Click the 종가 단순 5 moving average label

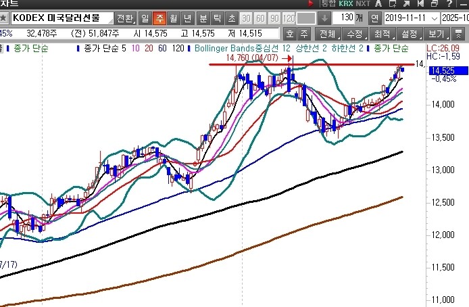pyautogui.click(x=105, y=48)
